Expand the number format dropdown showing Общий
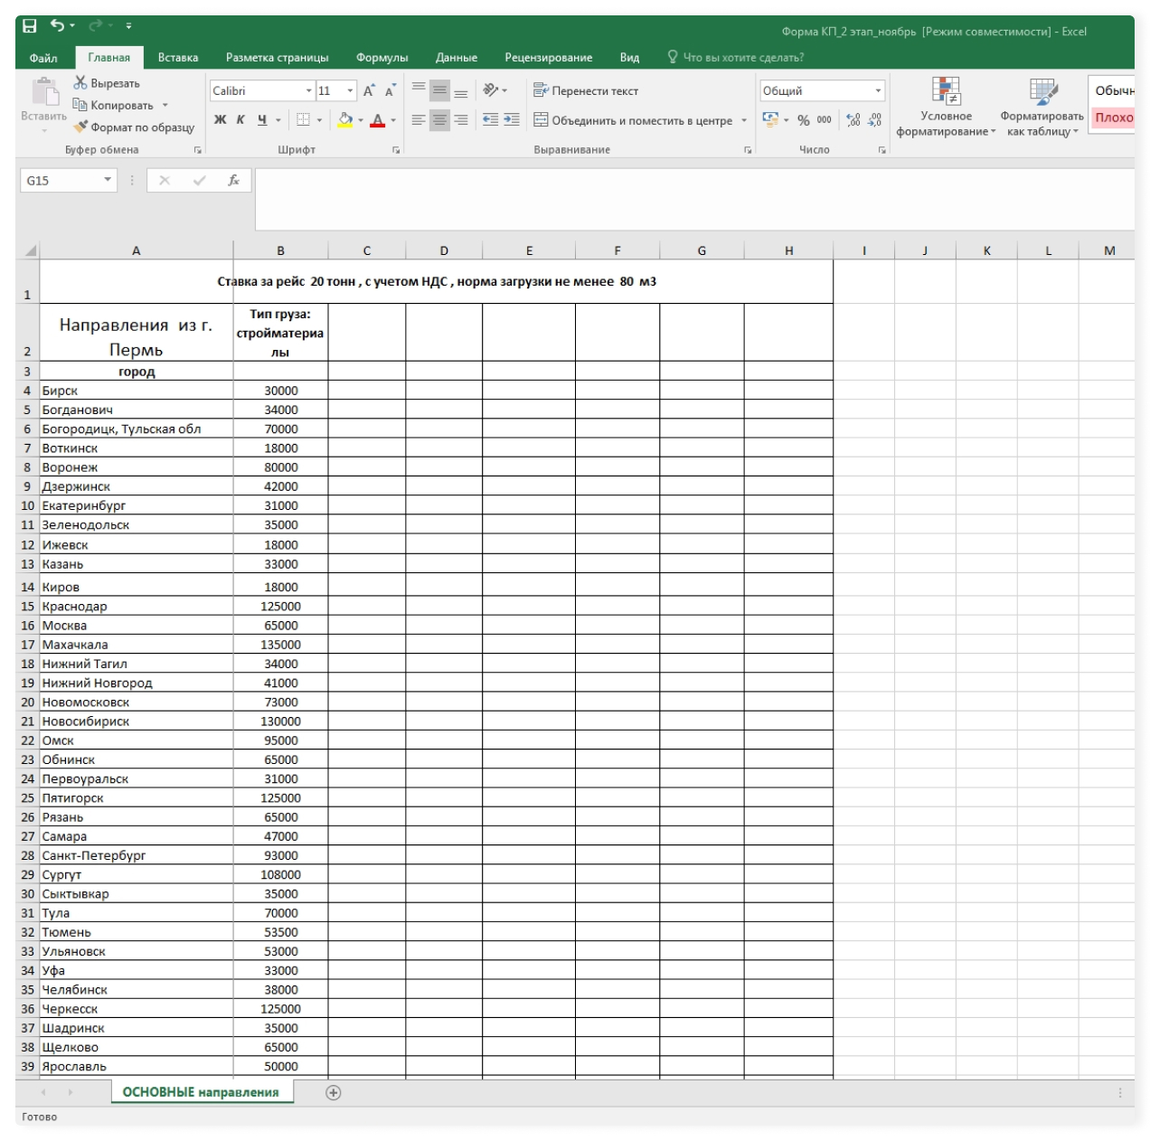The width and height of the screenshot is (1150, 1141). tap(877, 90)
